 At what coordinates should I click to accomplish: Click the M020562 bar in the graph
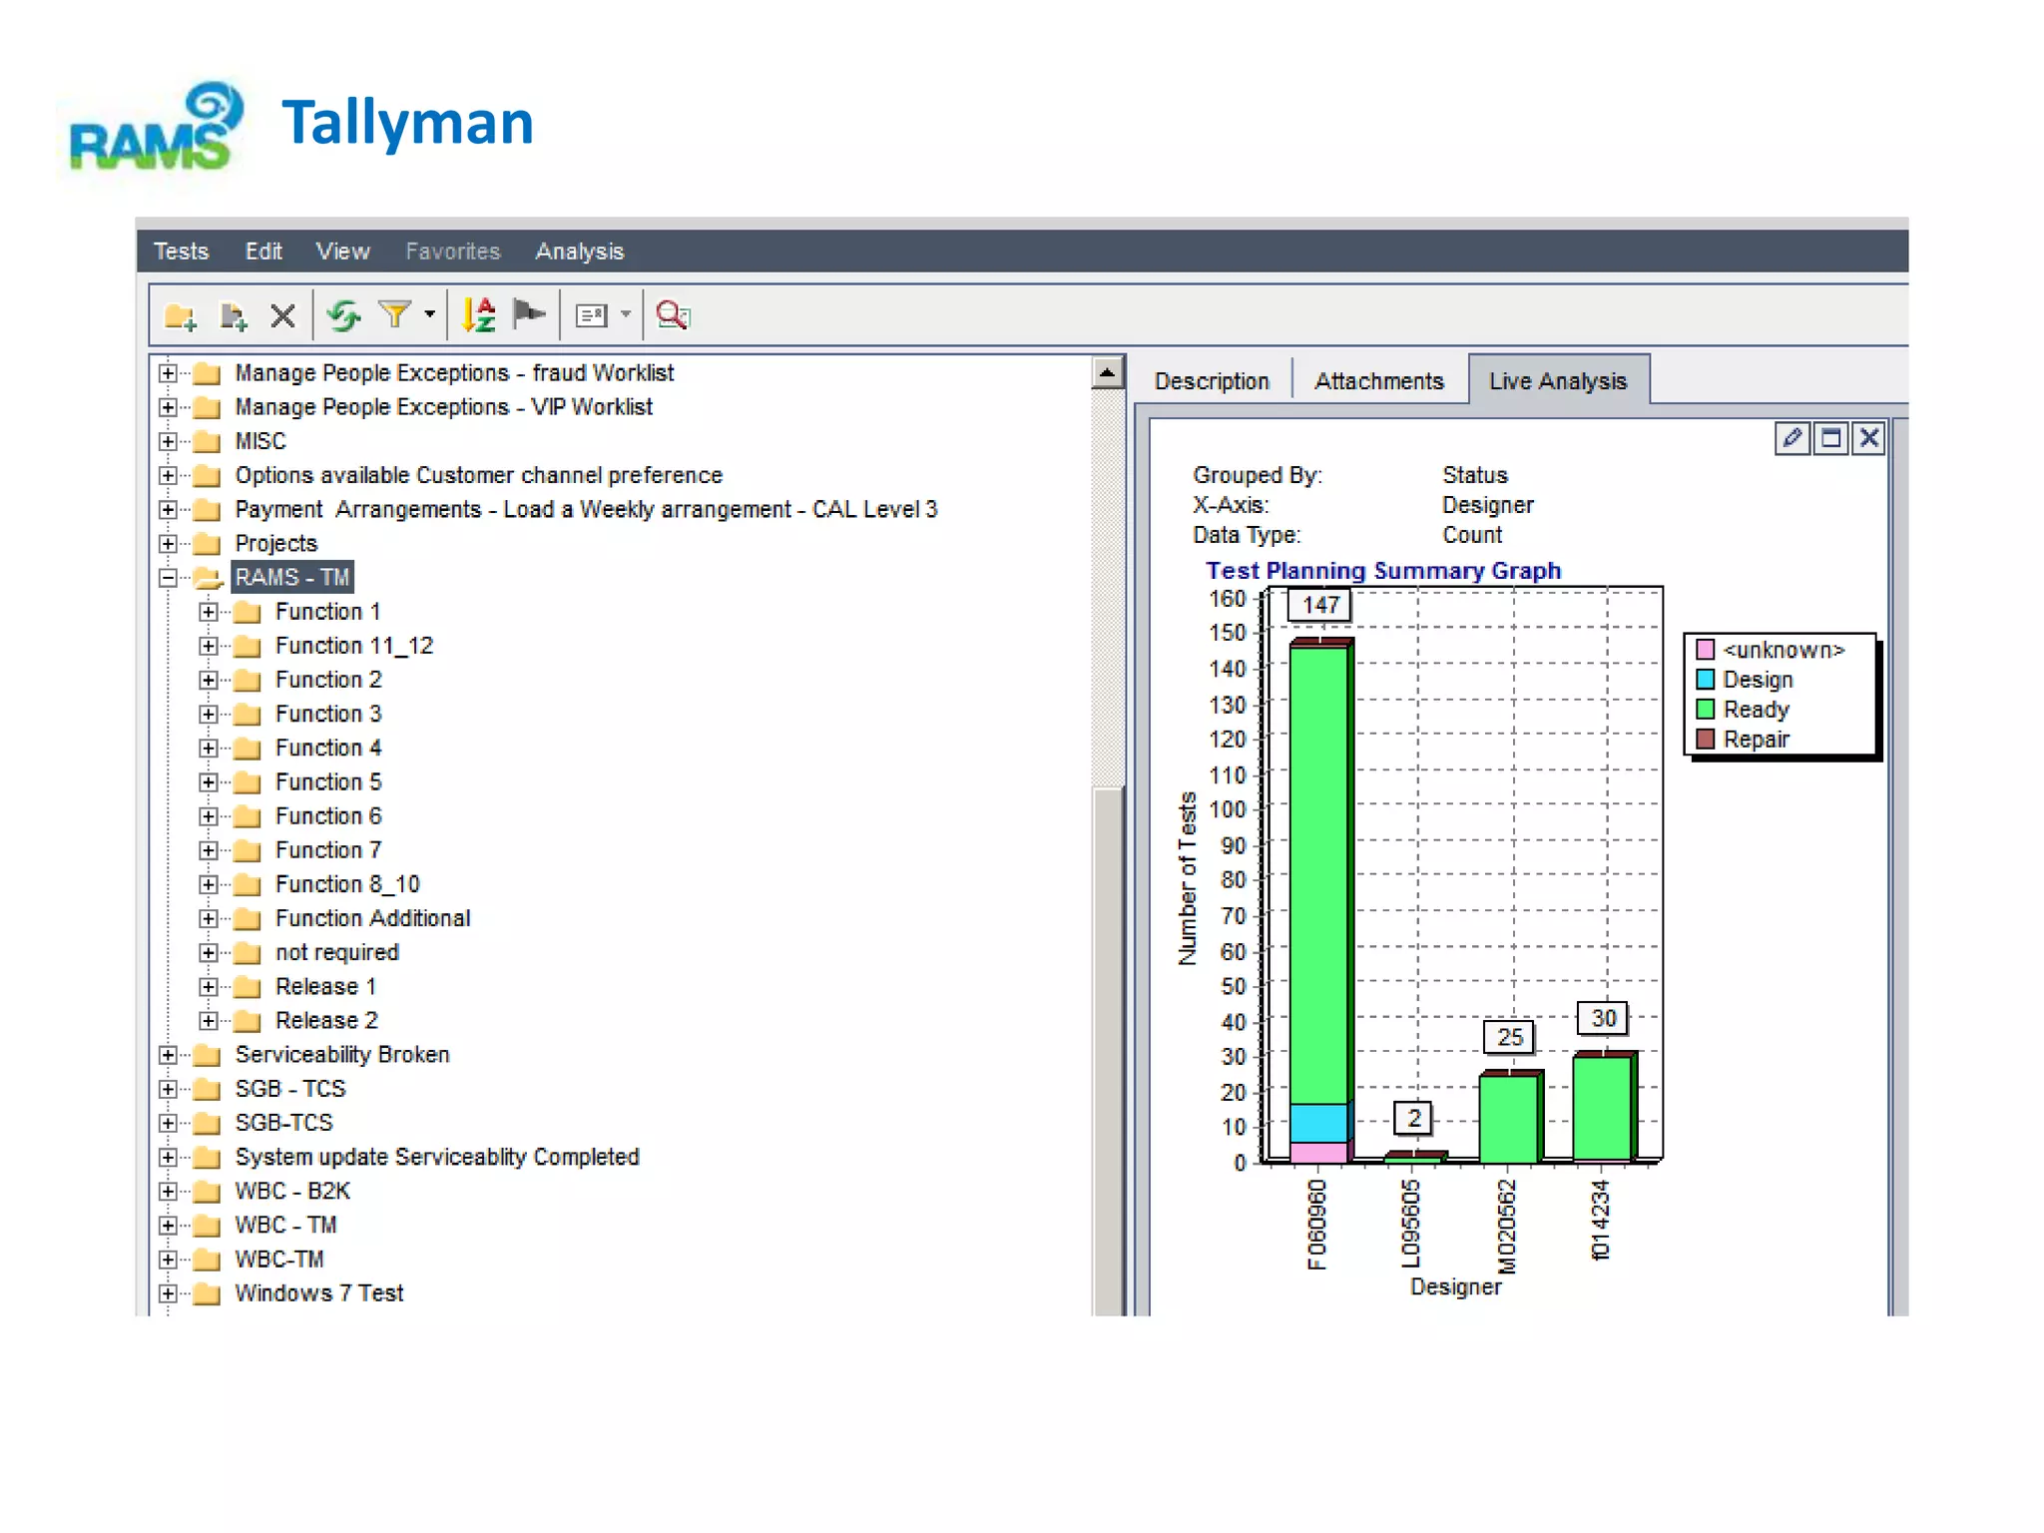click(1510, 1118)
